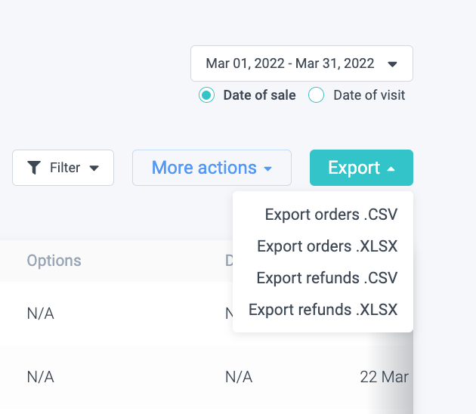Choose Export refunds .XLSX
This screenshot has height=414, width=476.
[323, 310]
